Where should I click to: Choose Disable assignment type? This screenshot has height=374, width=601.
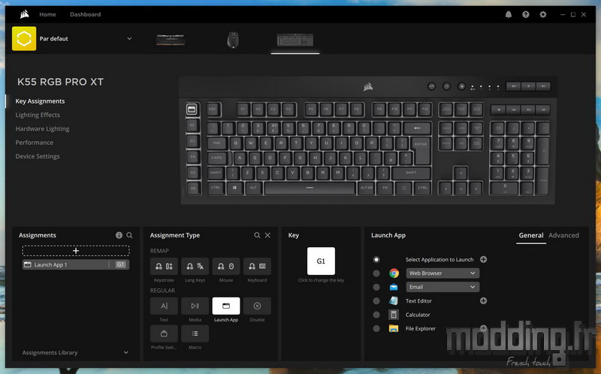coord(257,306)
